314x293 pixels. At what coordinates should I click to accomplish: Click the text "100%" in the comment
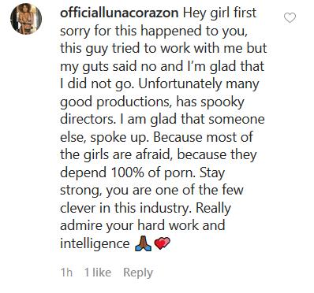(128, 172)
